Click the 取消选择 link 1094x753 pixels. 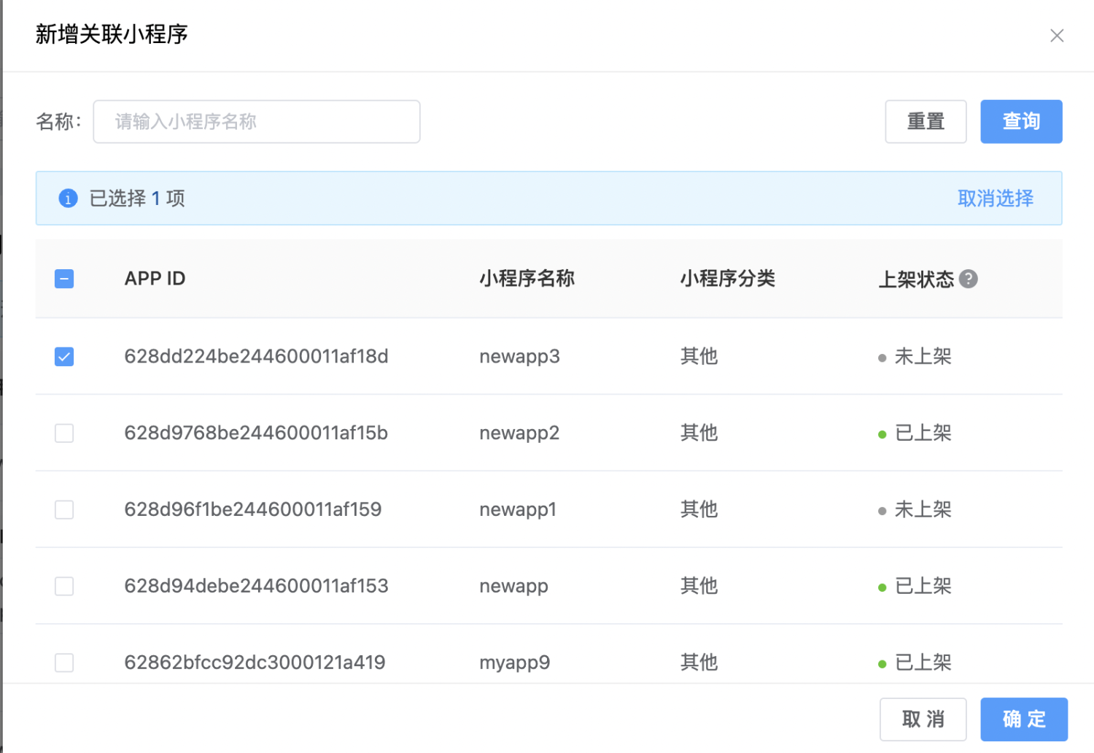click(995, 198)
